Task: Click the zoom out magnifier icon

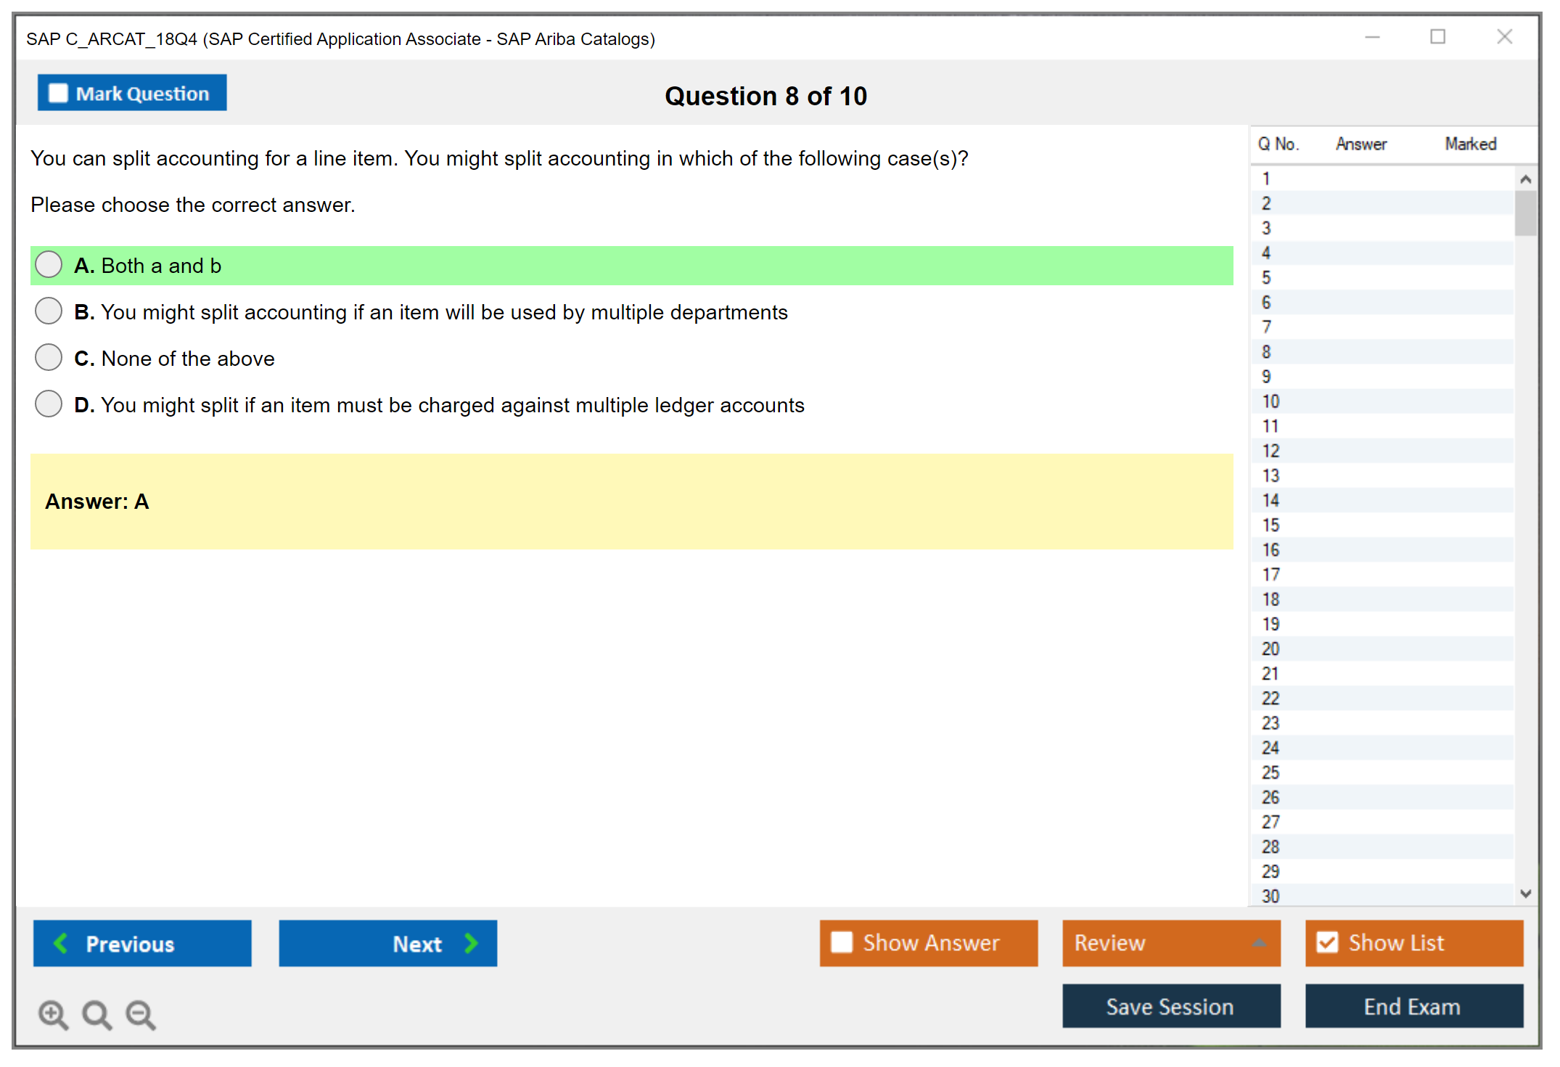Action: [140, 1014]
